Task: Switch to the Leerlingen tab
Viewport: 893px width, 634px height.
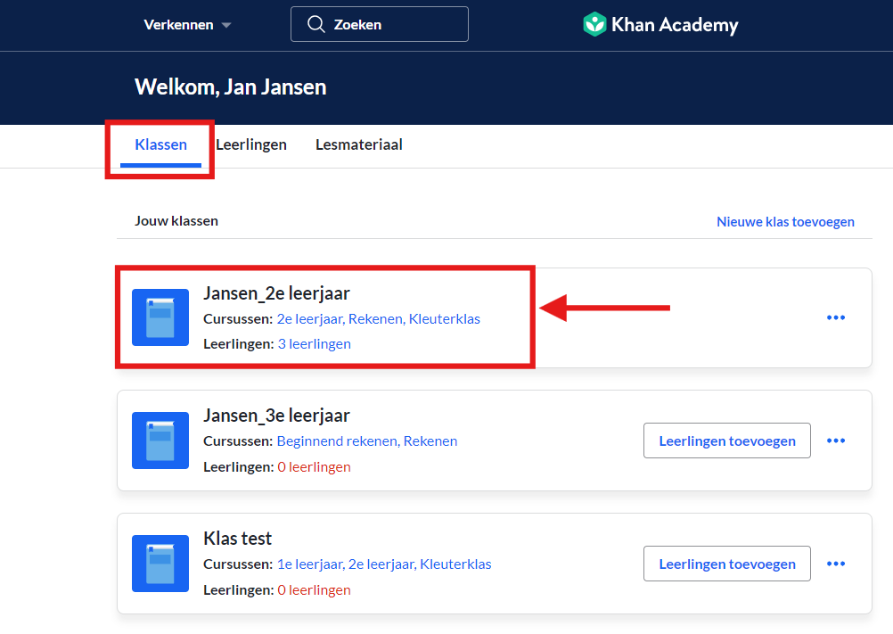Action: click(251, 144)
